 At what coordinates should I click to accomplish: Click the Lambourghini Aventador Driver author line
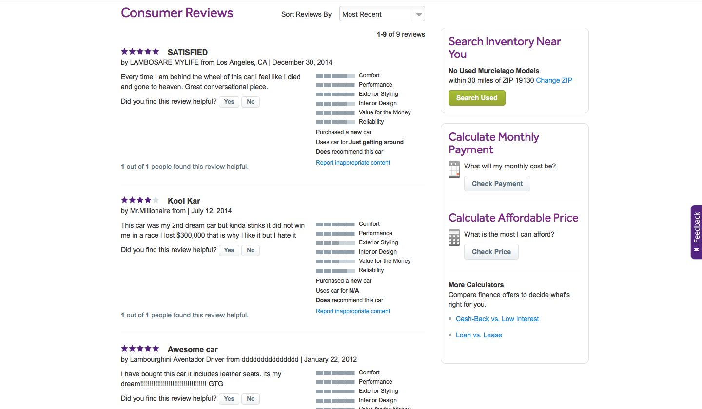239,359
